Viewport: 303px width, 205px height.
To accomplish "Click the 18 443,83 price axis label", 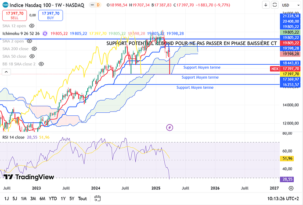I will (x=291, y=63).
